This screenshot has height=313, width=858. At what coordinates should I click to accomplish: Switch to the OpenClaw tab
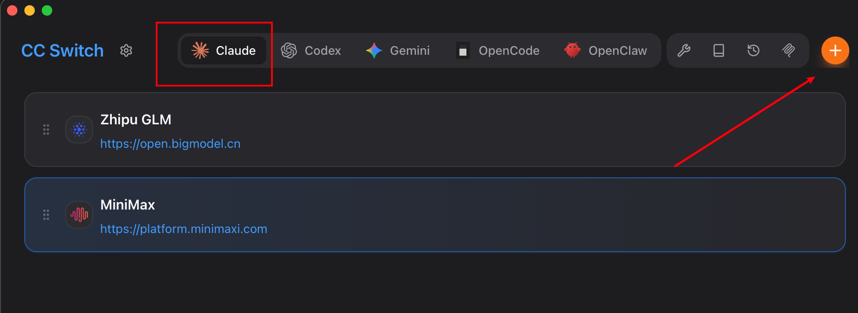tap(606, 50)
